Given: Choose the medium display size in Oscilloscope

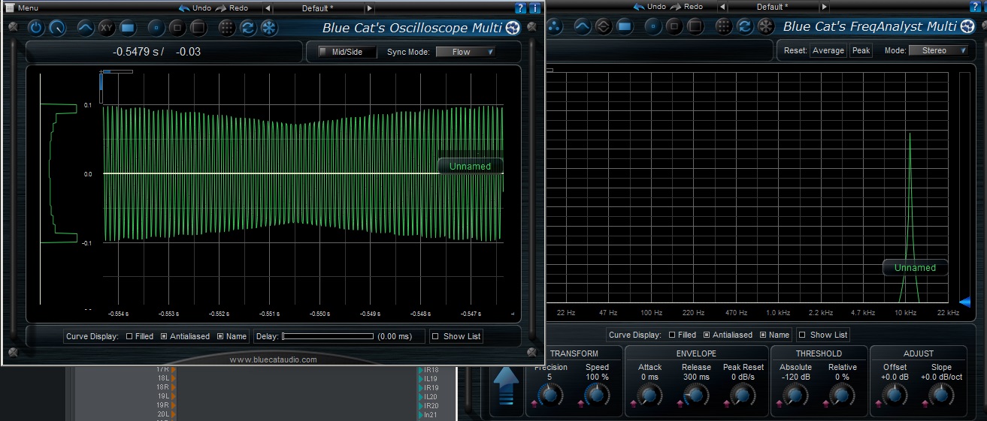Looking at the screenshot, I should click(x=177, y=29).
